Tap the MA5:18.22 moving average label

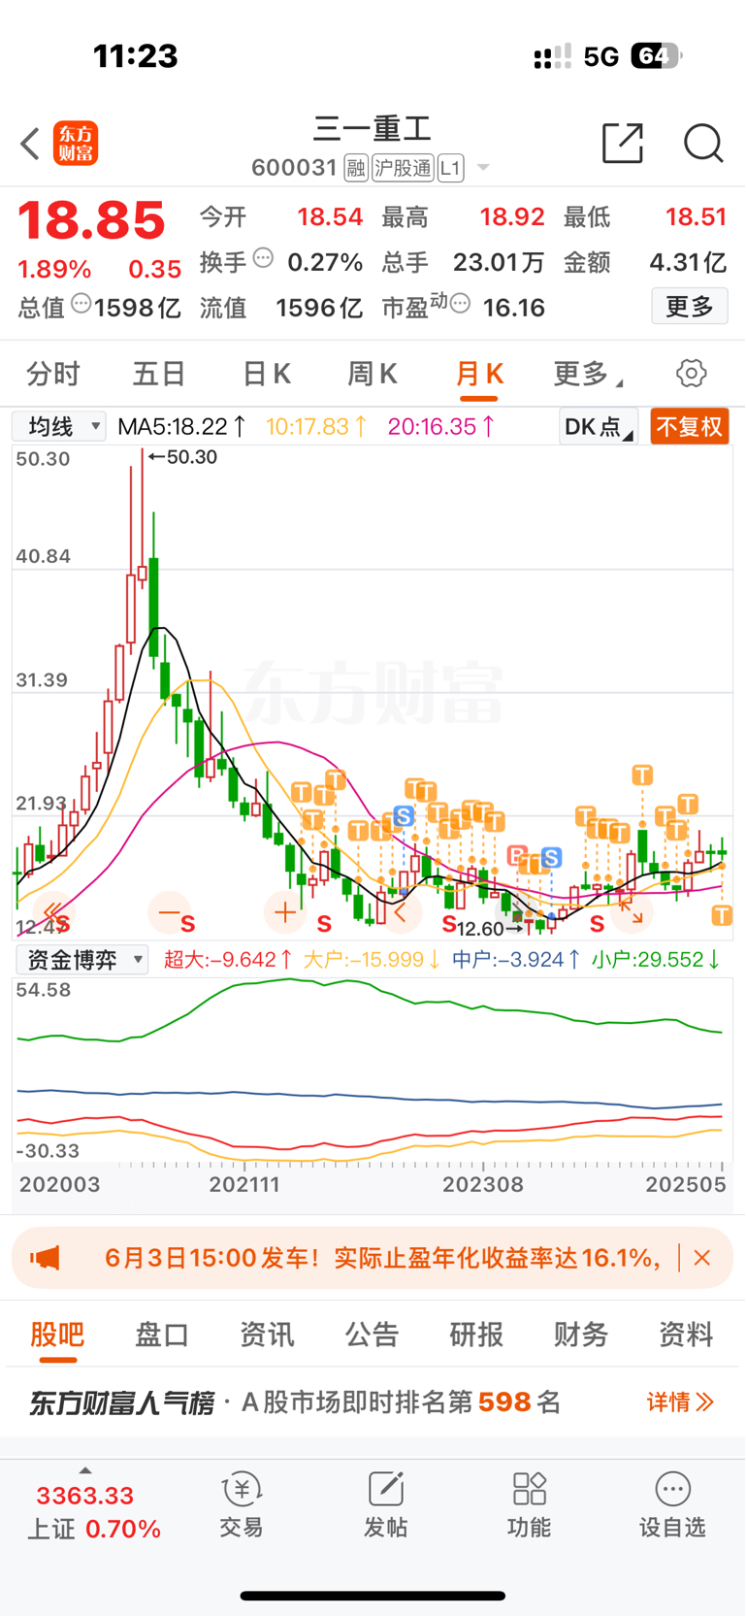click(x=181, y=426)
